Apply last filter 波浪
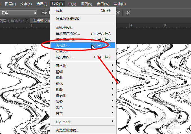This screenshot has height=134, width=191. tap(83, 10)
